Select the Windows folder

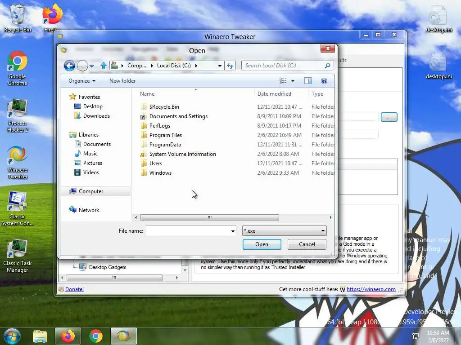156,173
